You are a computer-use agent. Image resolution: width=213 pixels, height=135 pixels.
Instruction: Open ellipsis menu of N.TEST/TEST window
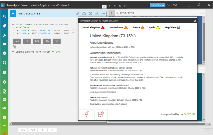[x=202, y=13]
